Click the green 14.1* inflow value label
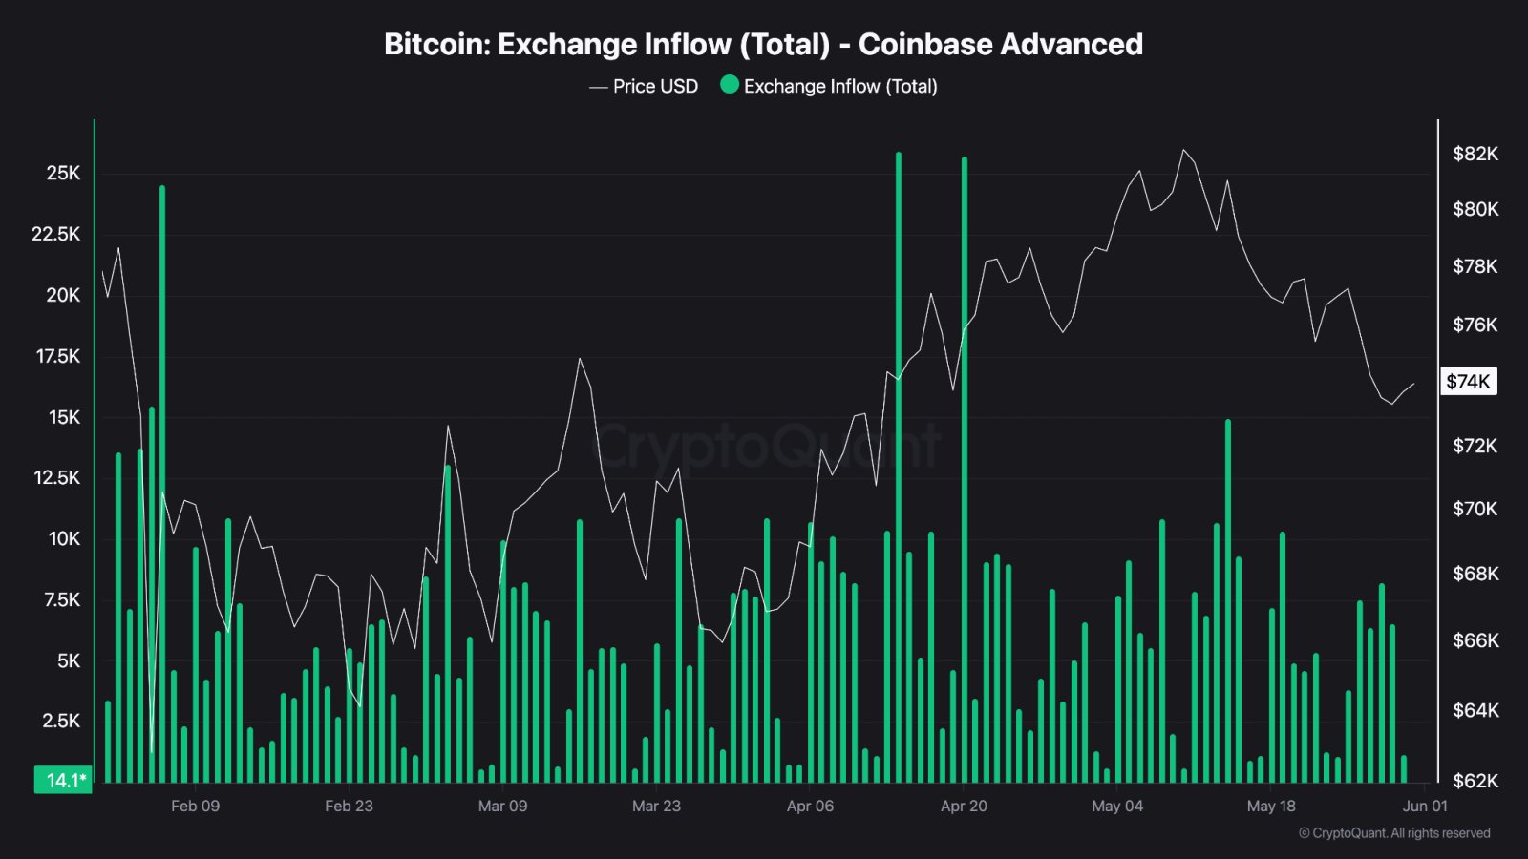The image size is (1528, 859). [64, 780]
